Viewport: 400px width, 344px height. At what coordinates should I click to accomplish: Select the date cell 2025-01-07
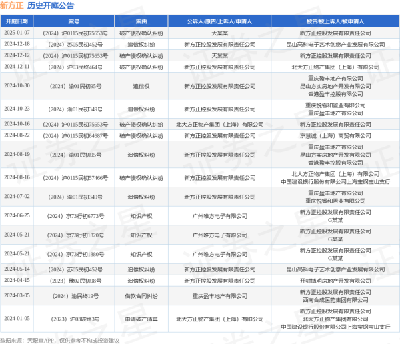pyautogui.click(x=17, y=33)
